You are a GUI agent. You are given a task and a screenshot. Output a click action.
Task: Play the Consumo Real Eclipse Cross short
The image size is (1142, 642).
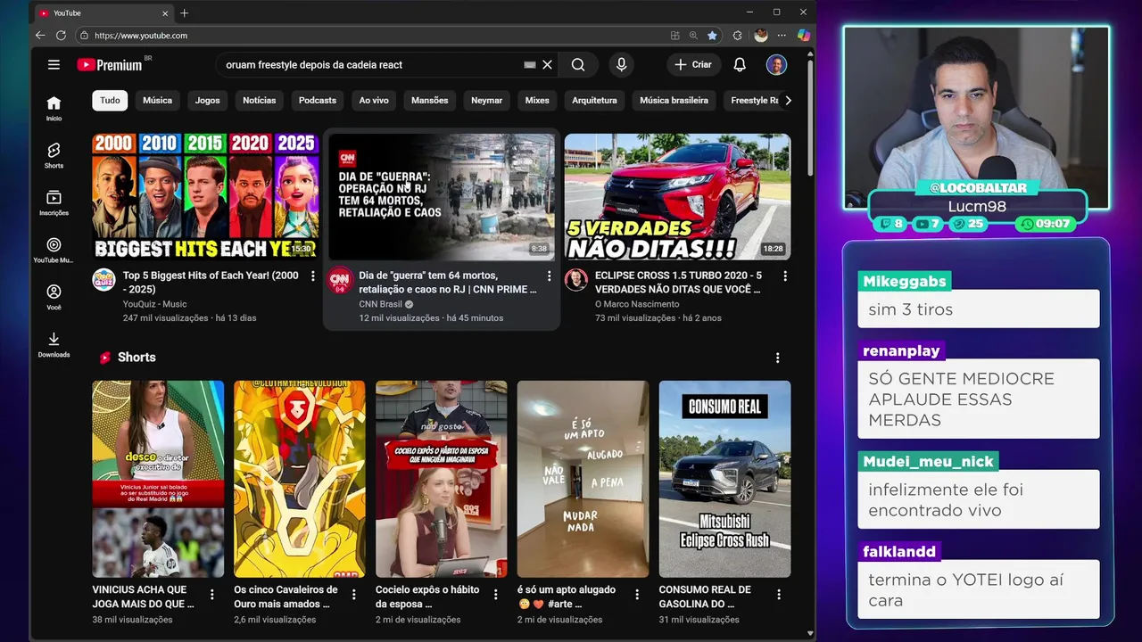point(724,479)
